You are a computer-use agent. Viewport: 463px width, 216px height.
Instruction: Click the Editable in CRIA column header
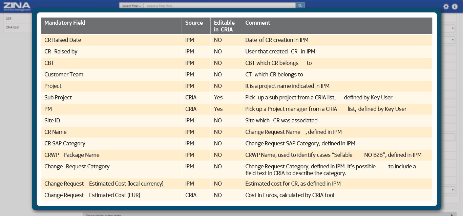pyautogui.click(x=224, y=26)
